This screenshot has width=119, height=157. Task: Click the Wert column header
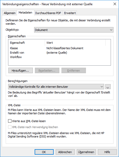point(75,43)
